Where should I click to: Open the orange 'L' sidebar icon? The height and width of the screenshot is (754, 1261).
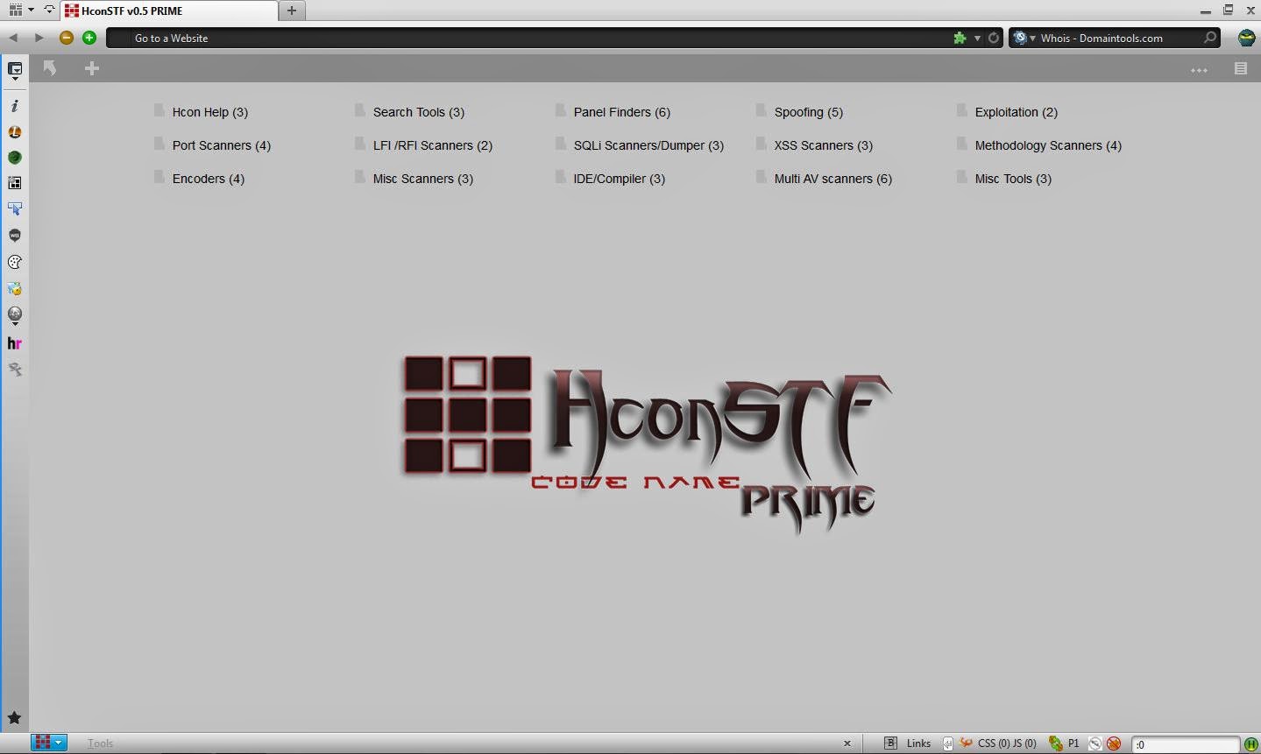[15, 132]
